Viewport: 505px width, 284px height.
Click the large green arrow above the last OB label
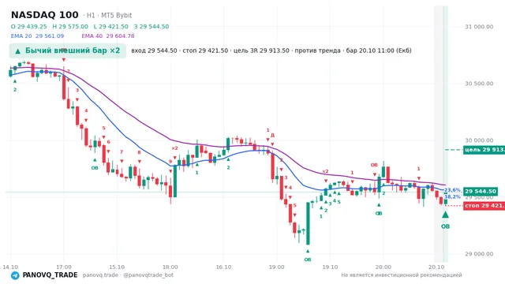tap(445, 215)
